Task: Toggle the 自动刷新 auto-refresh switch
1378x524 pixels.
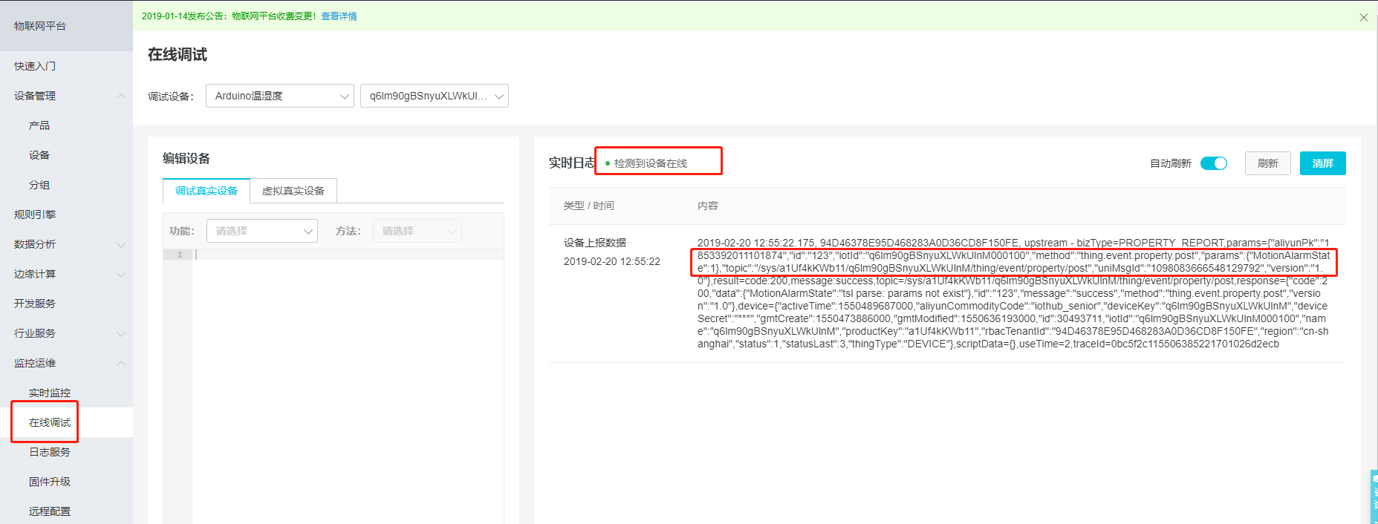Action: pyautogui.click(x=1213, y=163)
